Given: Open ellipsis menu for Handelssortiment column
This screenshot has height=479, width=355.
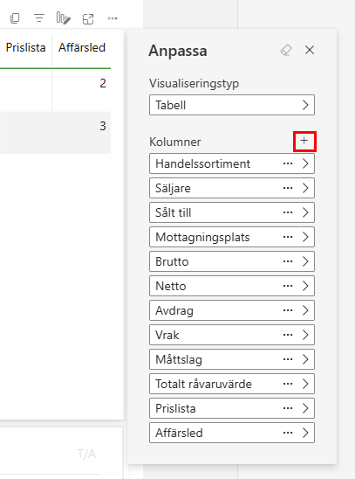Looking at the screenshot, I should point(288,163).
